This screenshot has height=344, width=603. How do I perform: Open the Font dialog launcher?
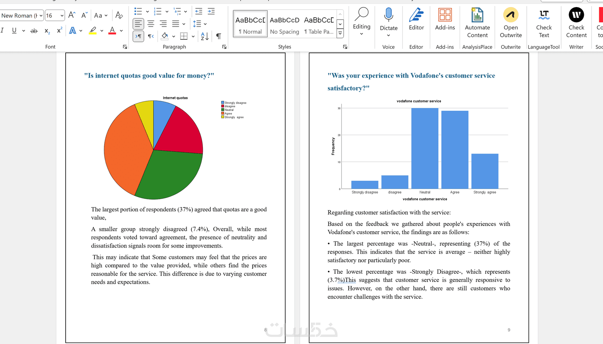click(x=125, y=47)
